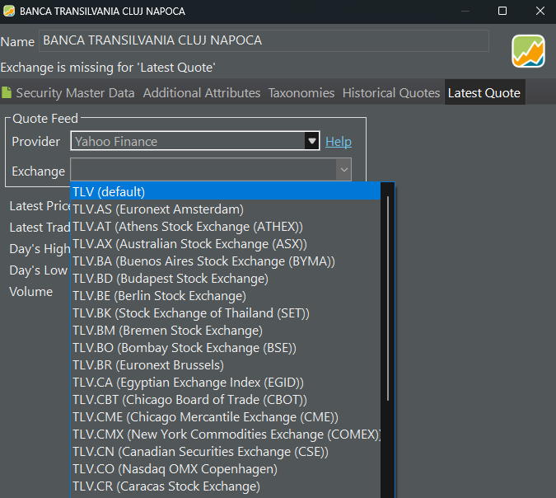The height and width of the screenshot is (498, 556).
Task: Expand the Provider dropdown arrow
Action: tap(311, 141)
